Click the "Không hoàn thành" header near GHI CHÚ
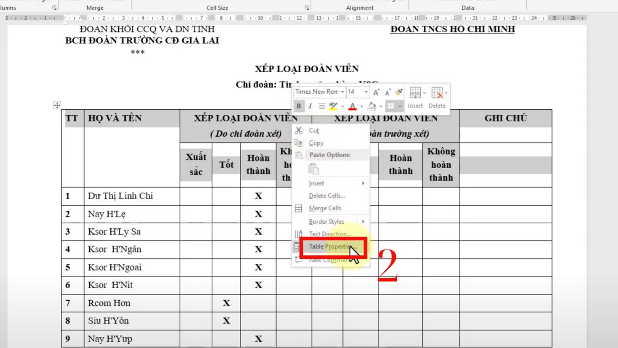This screenshot has width=618, height=348. [x=441, y=164]
